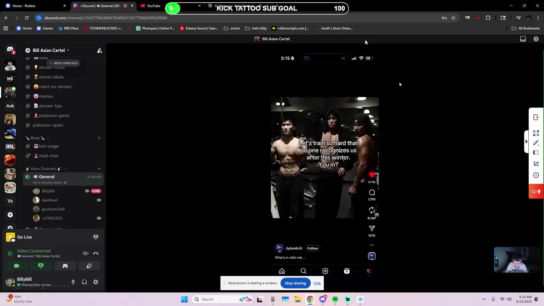Open the memes channel

pyautogui.click(x=63, y=96)
